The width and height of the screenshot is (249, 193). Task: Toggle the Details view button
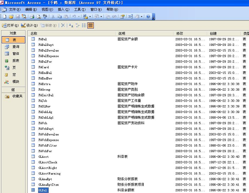(x=90, y=25)
